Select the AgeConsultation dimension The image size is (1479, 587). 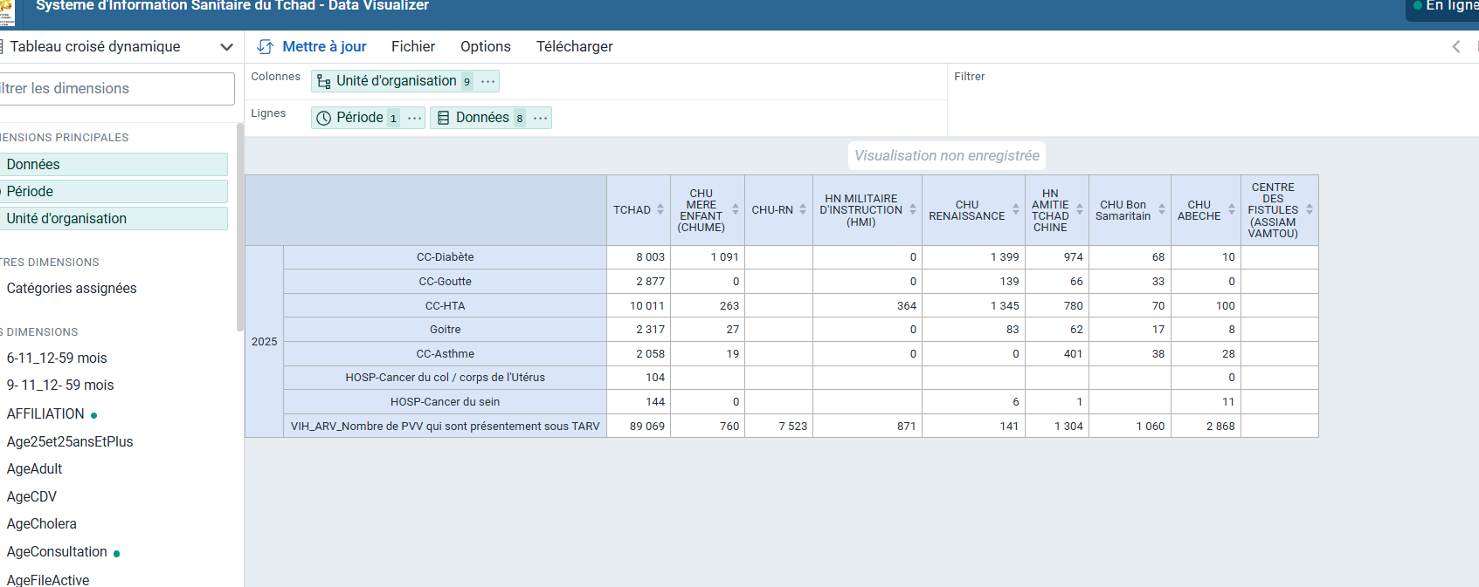pos(57,552)
